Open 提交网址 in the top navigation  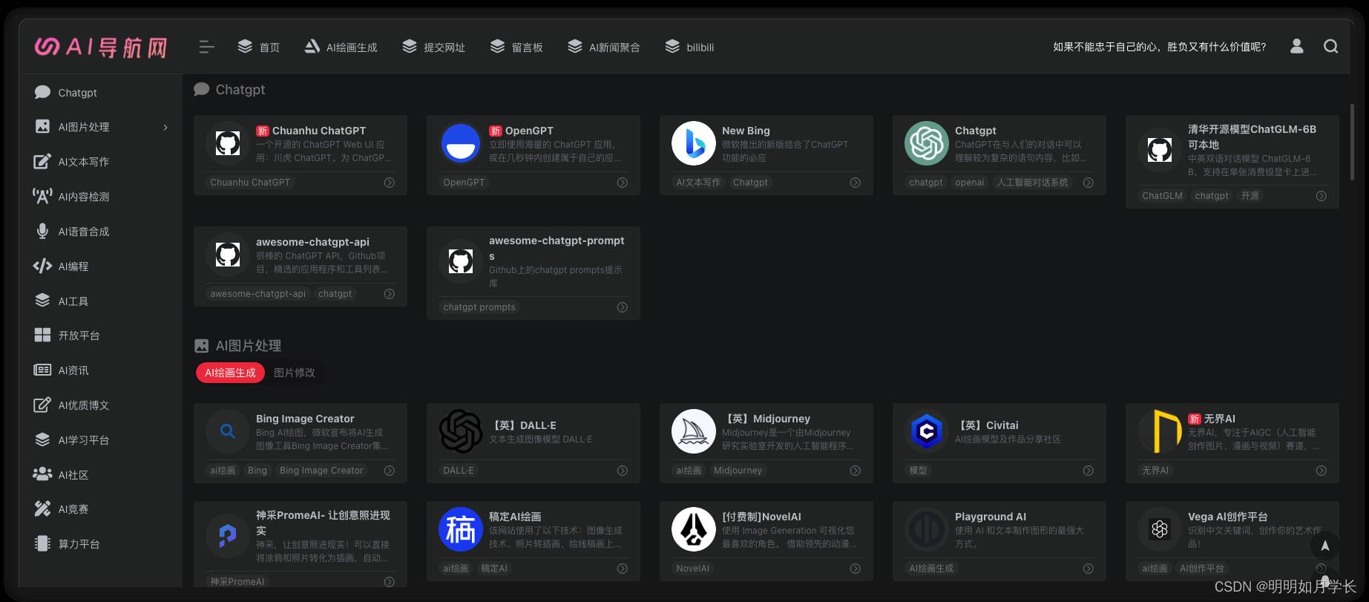(433, 47)
